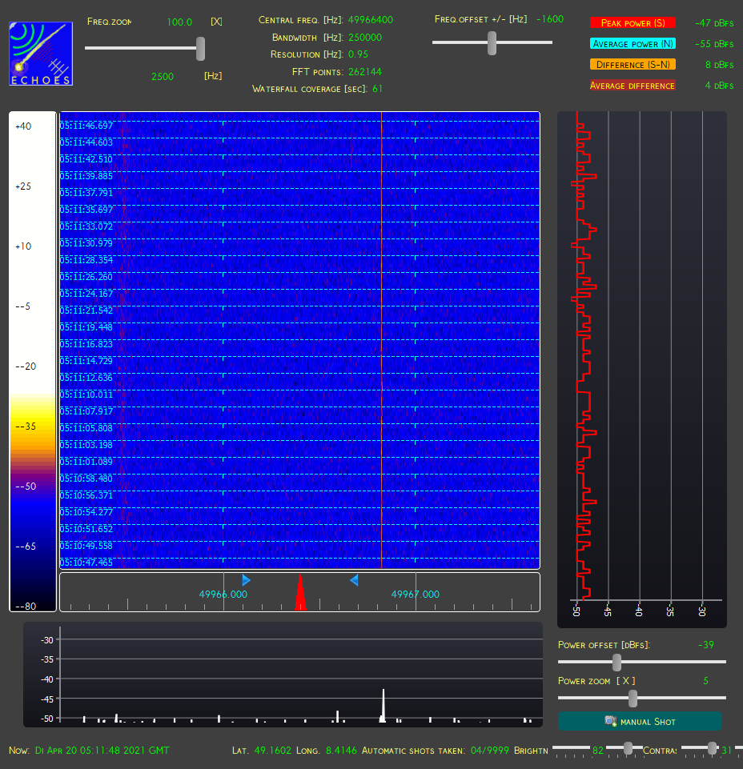The width and height of the screenshot is (743, 769).
Task: Click the current GMT date and time
Action: (x=102, y=751)
